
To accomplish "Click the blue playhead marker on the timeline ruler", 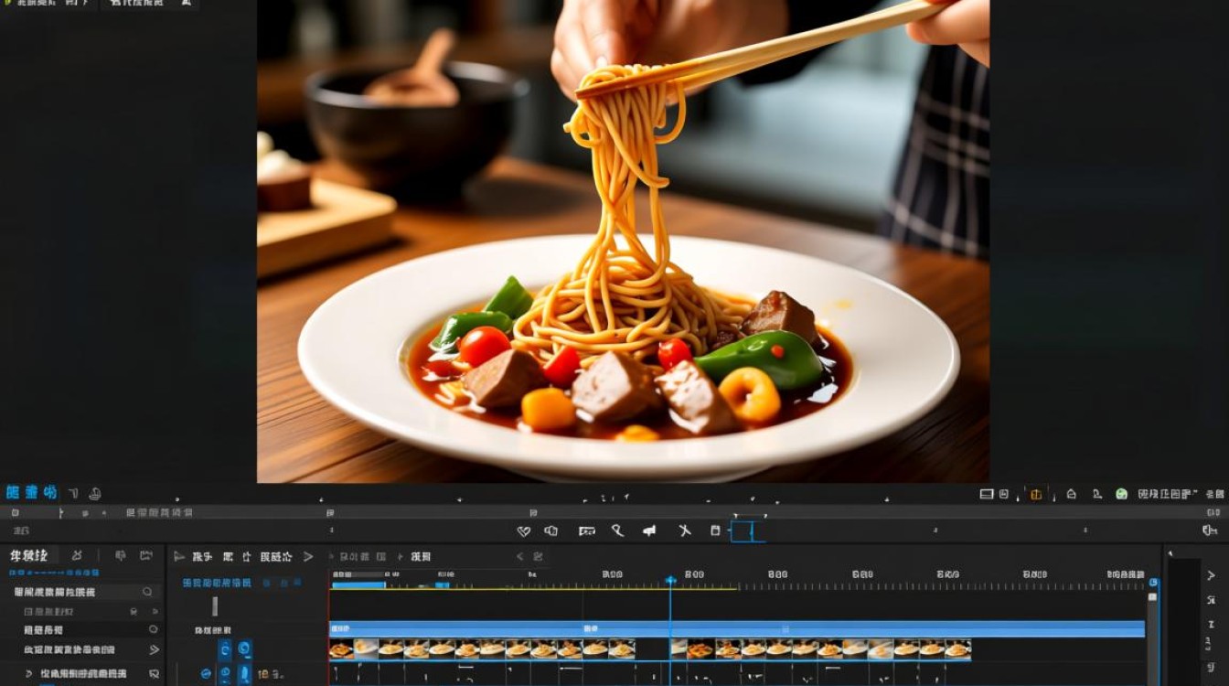I will tap(670, 580).
